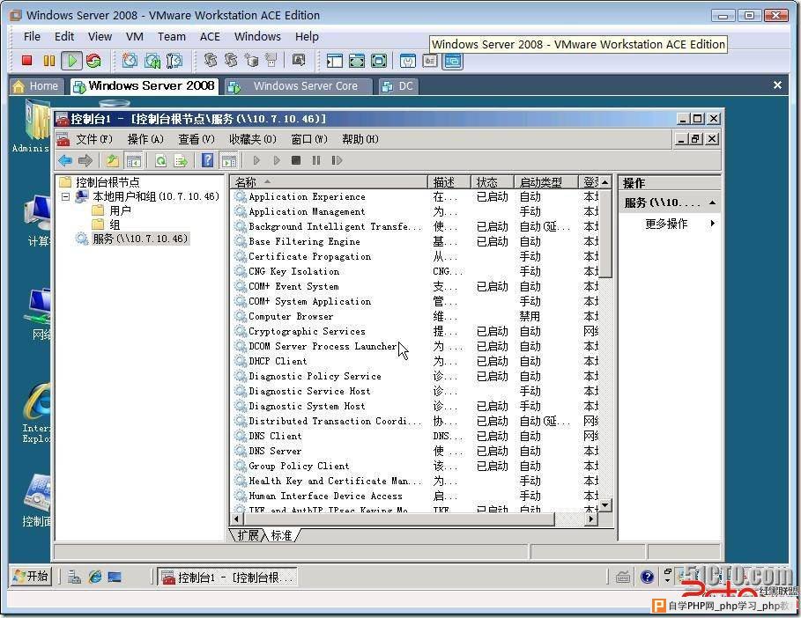This screenshot has height=618, width=801.
Task: Click the VMware red power off button
Action: pyautogui.click(x=27, y=61)
